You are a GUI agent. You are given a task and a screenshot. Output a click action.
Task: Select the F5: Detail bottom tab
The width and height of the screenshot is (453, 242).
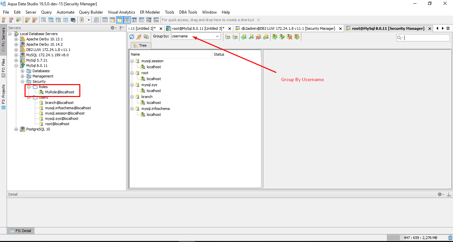[21, 231]
